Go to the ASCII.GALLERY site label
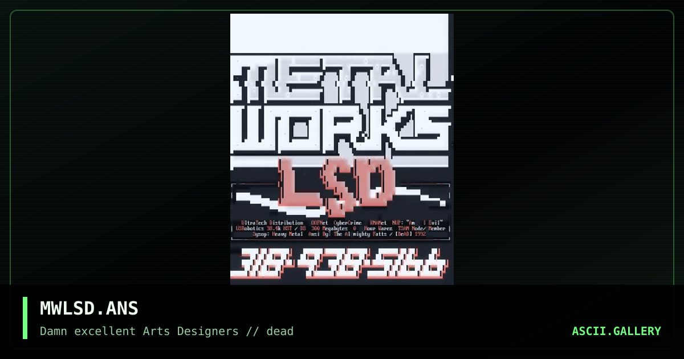684x359 pixels. click(x=616, y=331)
